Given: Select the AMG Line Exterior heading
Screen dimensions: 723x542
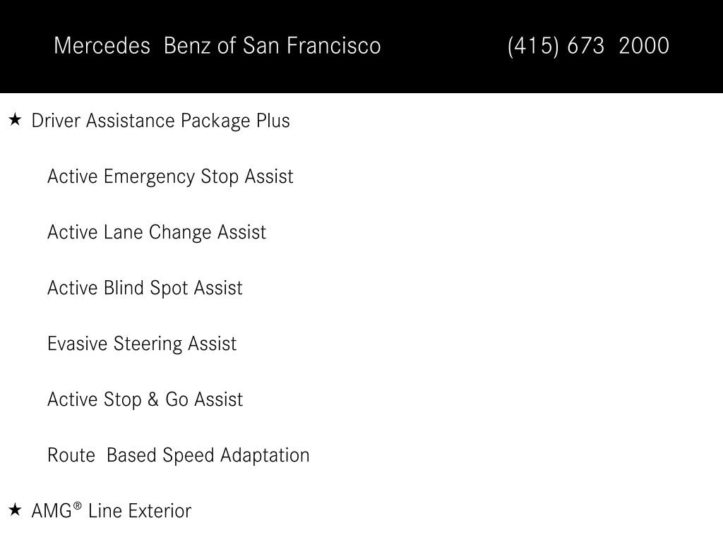Looking at the screenshot, I should 111,511.
